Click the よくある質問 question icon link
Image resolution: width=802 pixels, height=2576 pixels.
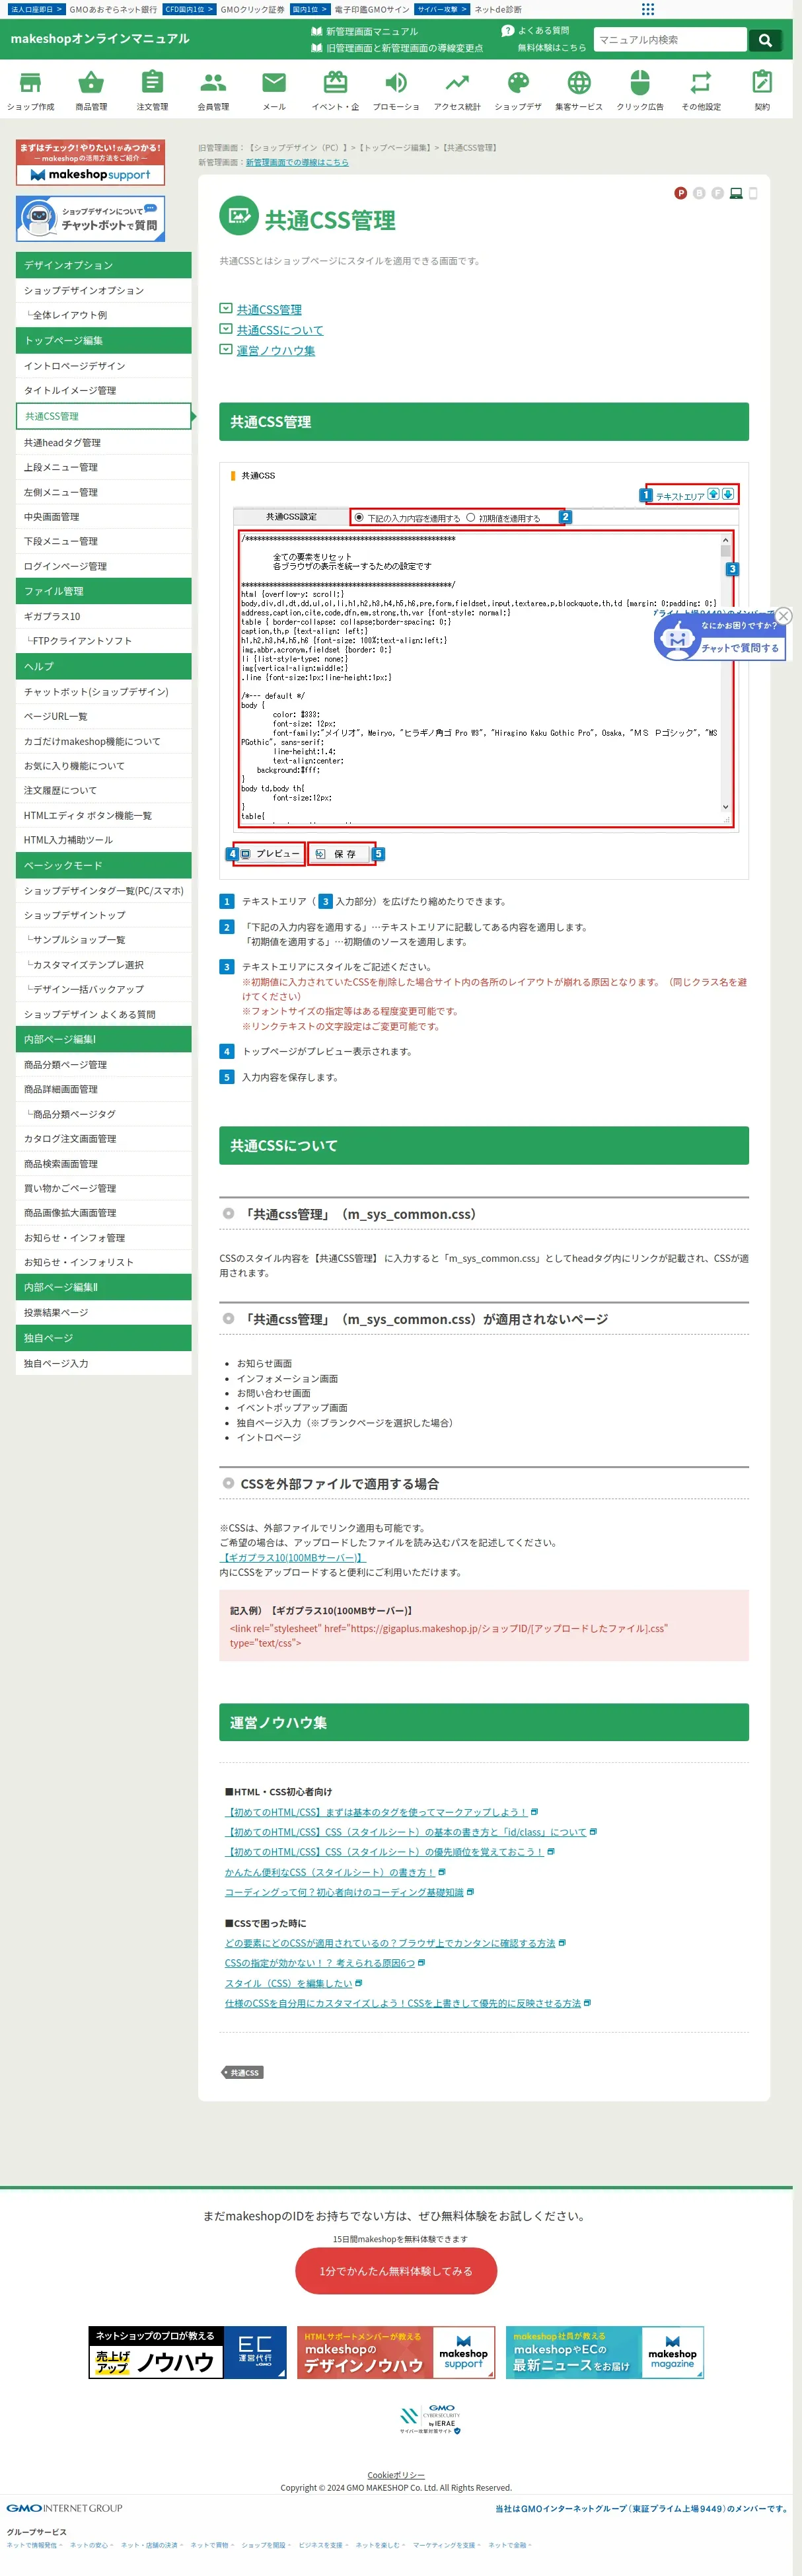coord(535,31)
